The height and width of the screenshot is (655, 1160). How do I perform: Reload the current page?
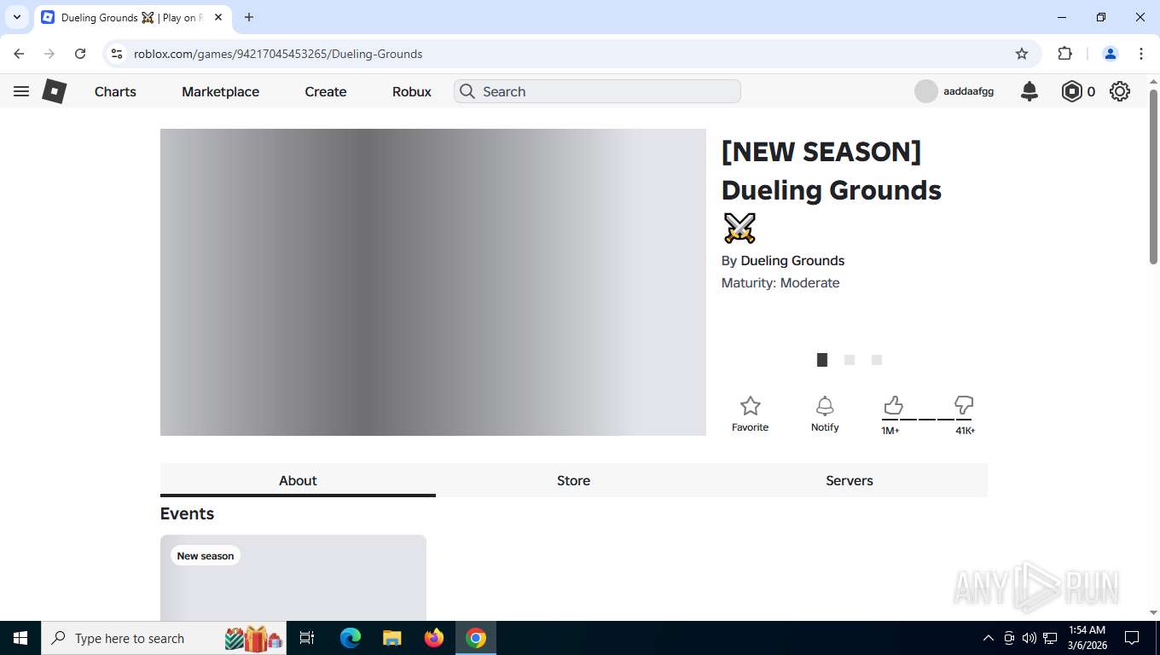[x=80, y=54]
